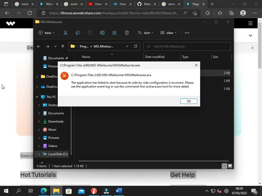Click the Date modified column header
The width and height of the screenshot is (262, 196).
(x=155, y=57)
